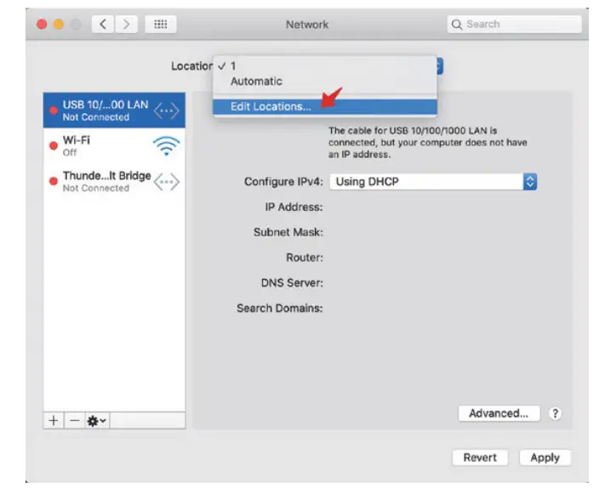Select USB 10/...00 LAN service
The height and width of the screenshot is (499, 605).
click(114, 111)
